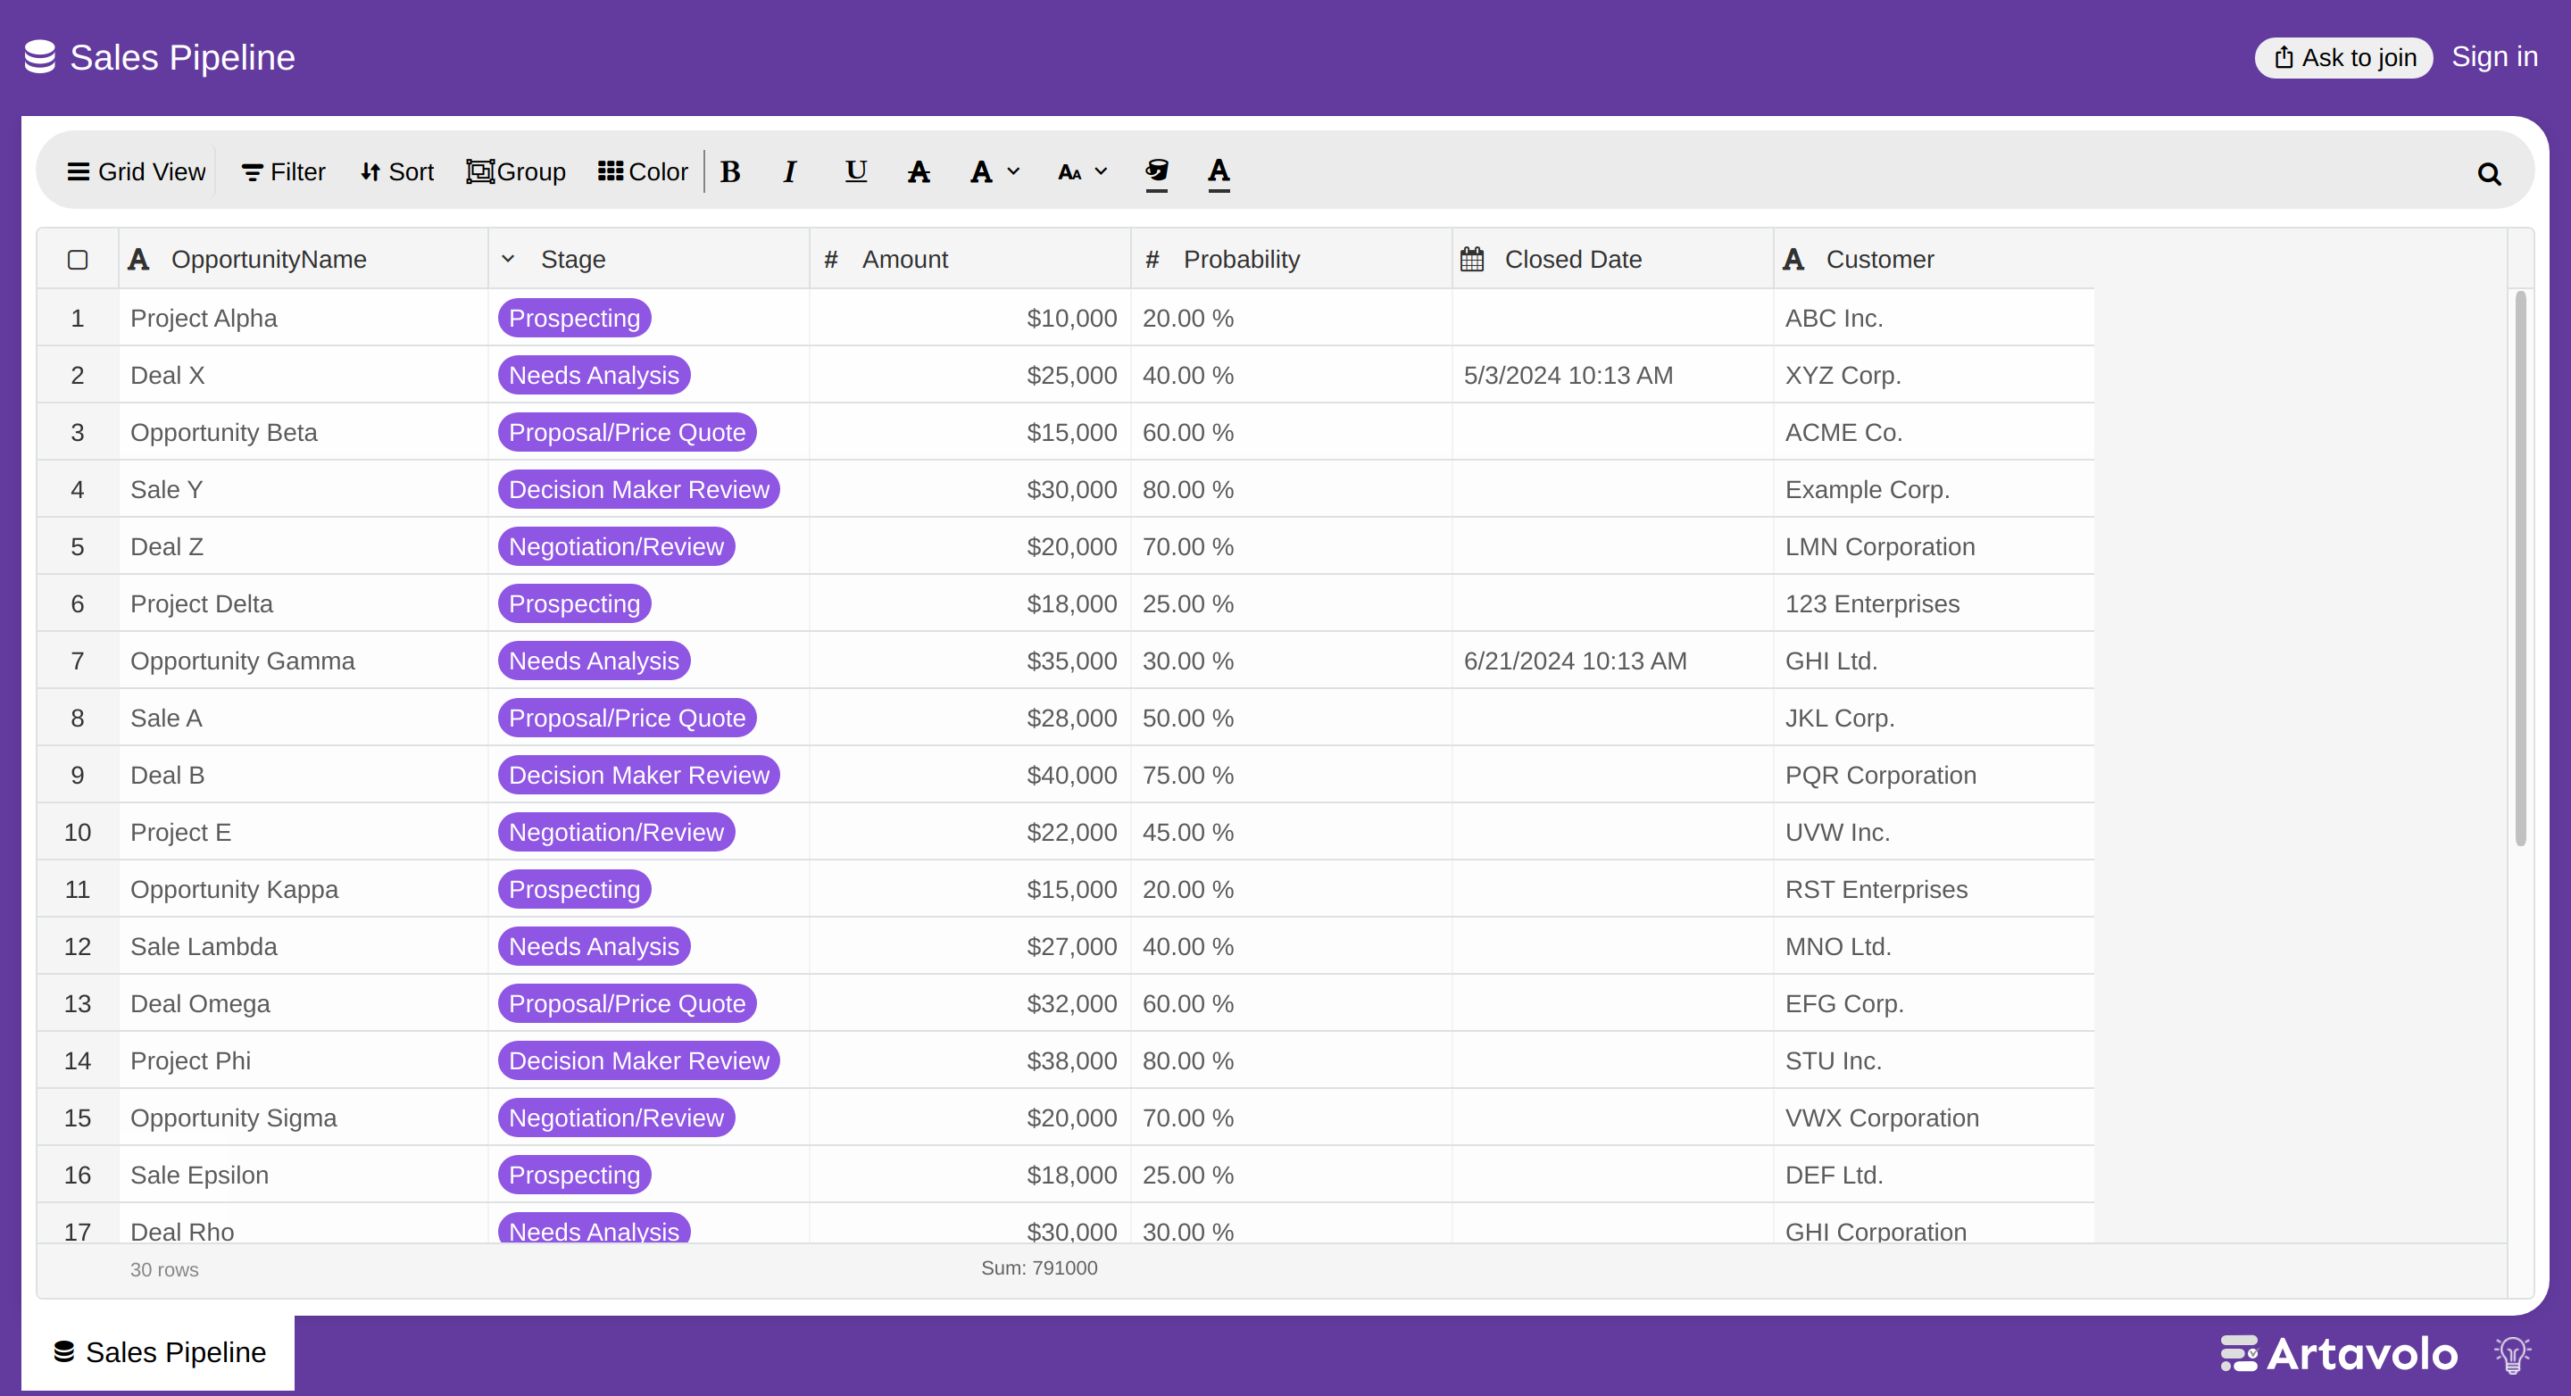This screenshot has height=1396, width=2571.
Task: Apply strikethrough formatting
Action: click(x=919, y=171)
